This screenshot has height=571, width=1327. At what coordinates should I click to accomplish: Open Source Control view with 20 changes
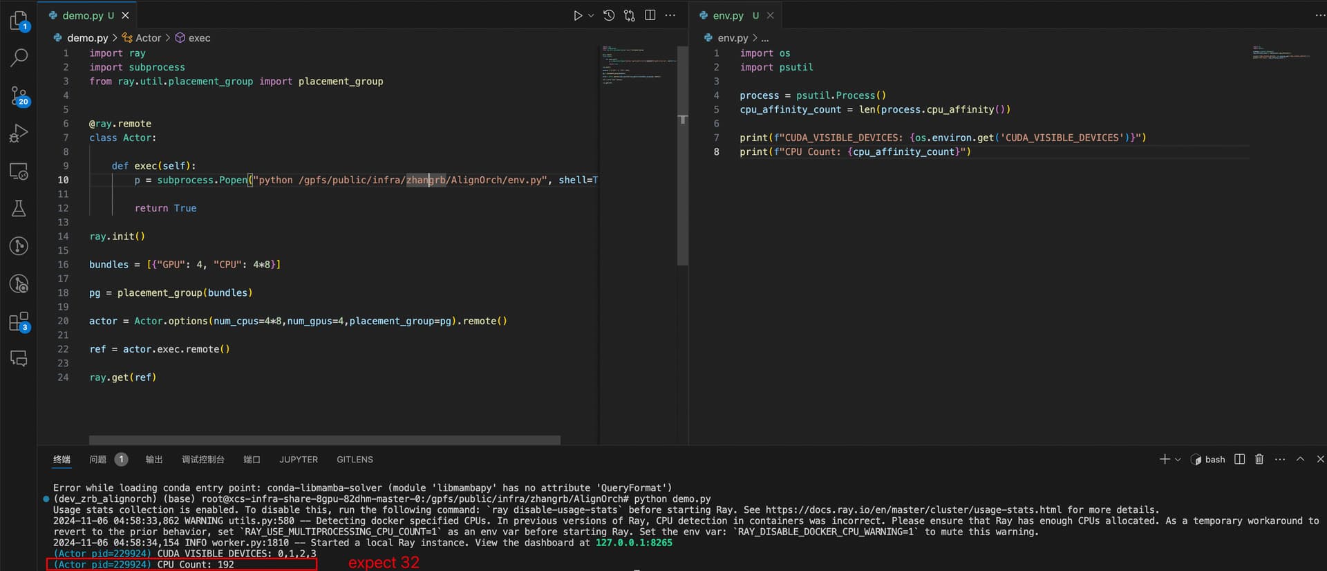click(19, 95)
